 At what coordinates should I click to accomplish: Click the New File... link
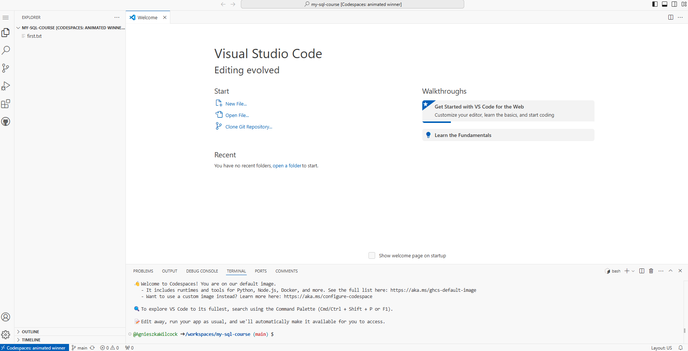tap(236, 104)
